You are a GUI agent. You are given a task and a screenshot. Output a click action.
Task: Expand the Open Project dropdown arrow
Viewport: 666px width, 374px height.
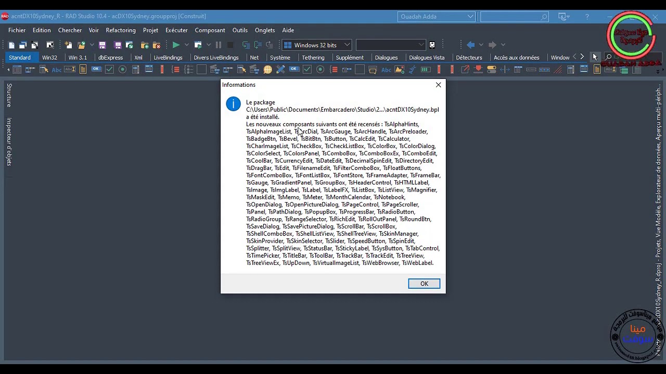click(92, 45)
